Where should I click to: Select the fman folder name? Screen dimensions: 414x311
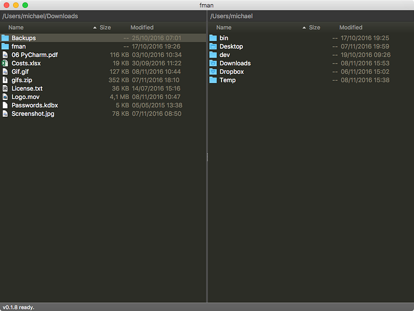tap(19, 46)
